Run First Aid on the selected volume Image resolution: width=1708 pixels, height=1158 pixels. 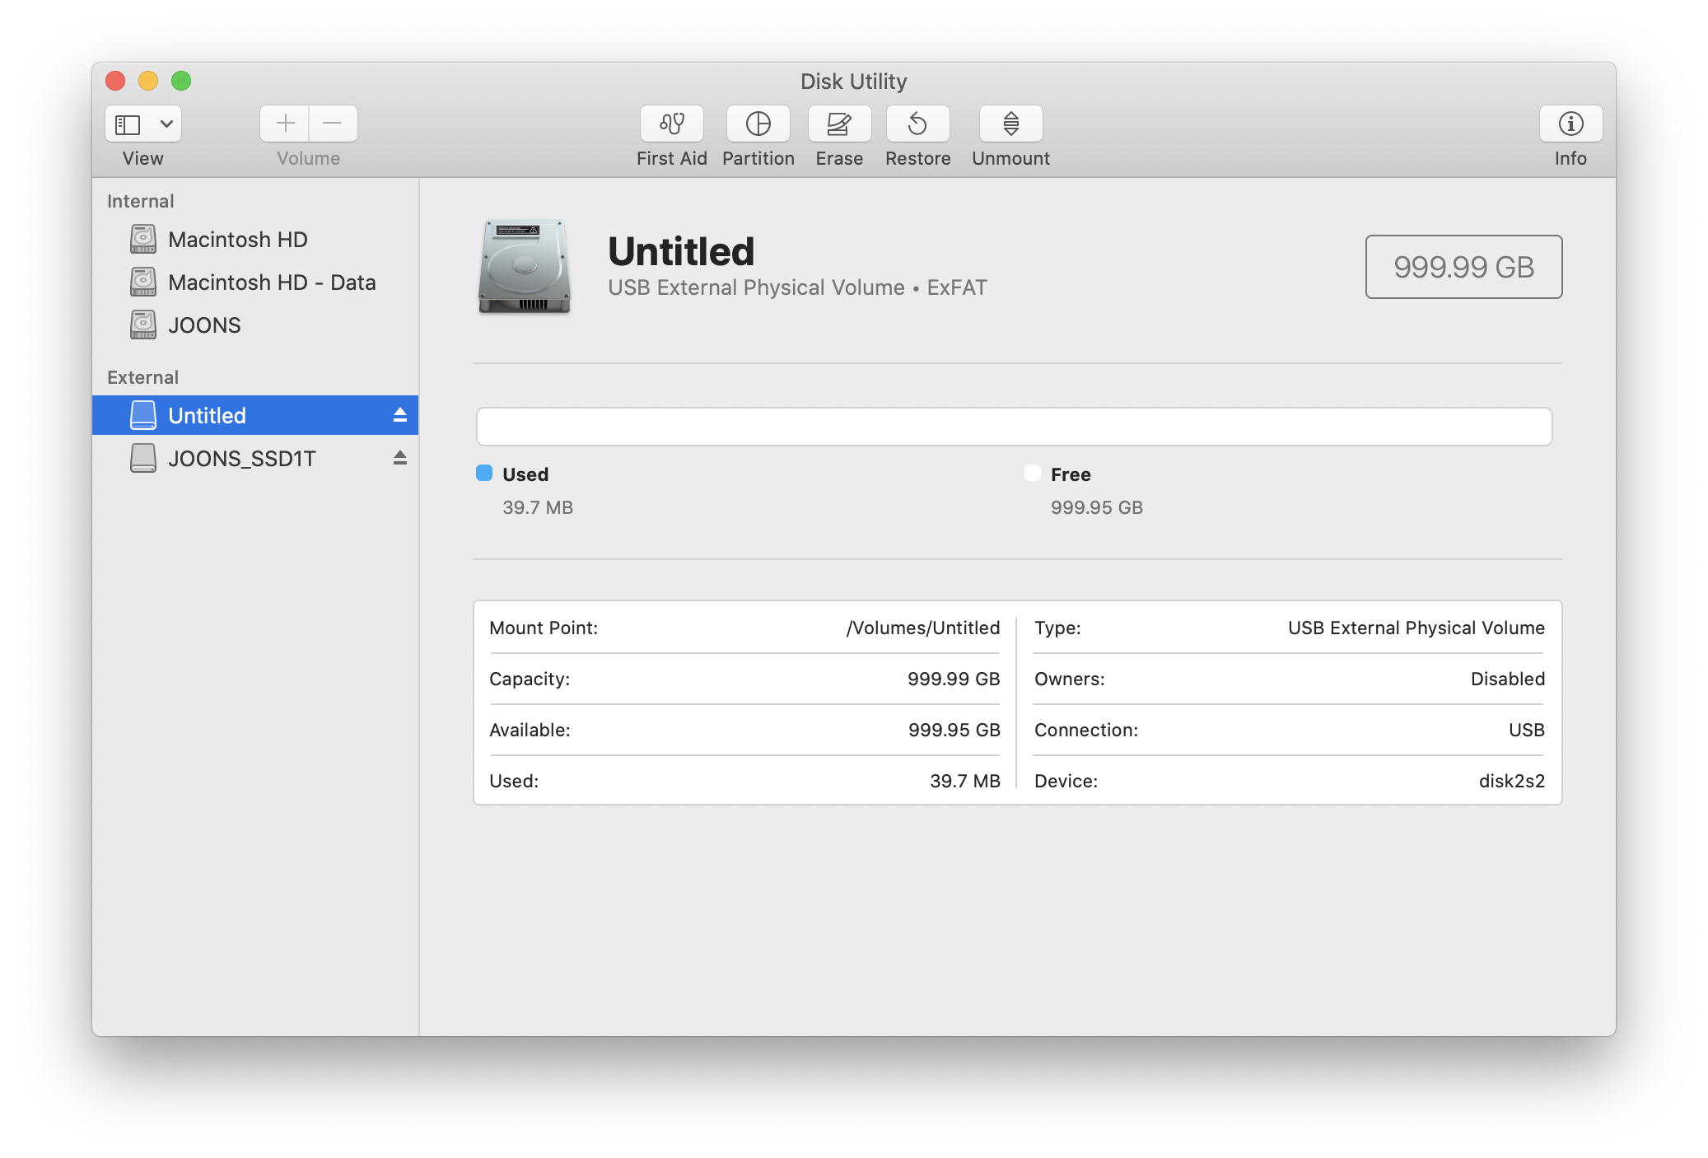click(671, 124)
